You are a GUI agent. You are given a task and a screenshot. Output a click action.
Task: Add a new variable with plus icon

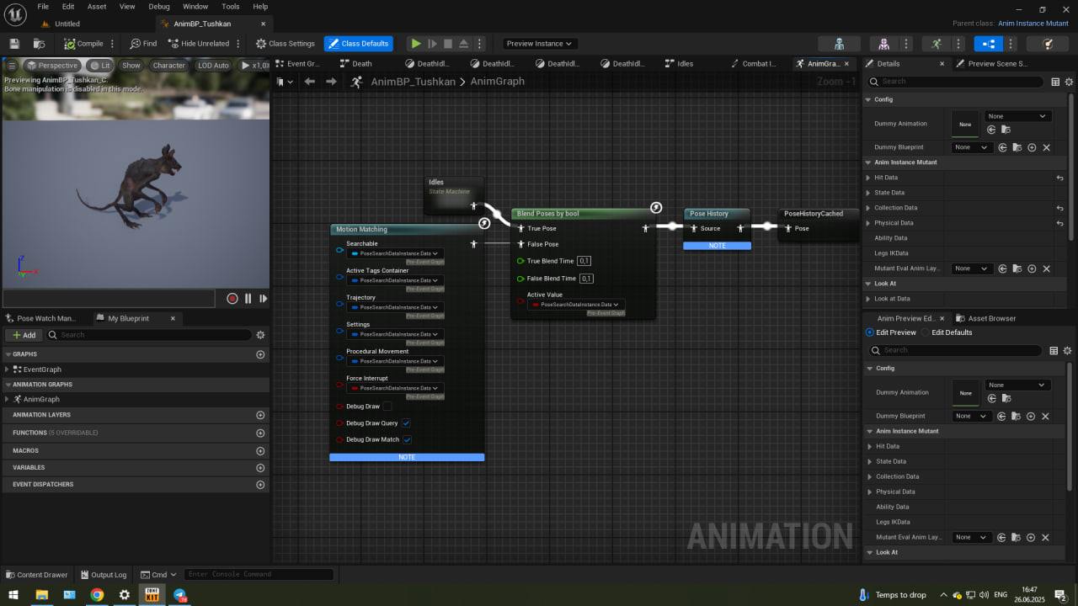pyautogui.click(x=260, y=467)
